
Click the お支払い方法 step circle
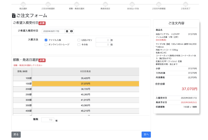(x=132, y=4)
